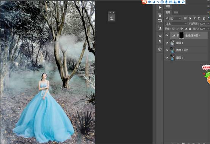Collapse the small floating panel arrows
The height and width of the screenshot is (144, 210).
coord(110,12)
